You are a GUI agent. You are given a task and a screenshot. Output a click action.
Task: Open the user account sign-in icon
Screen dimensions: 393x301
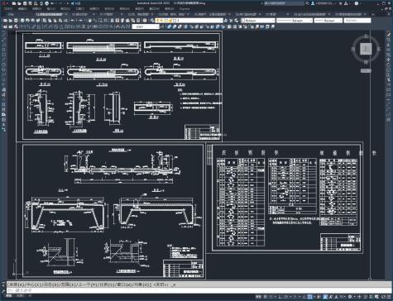(313, 3)
